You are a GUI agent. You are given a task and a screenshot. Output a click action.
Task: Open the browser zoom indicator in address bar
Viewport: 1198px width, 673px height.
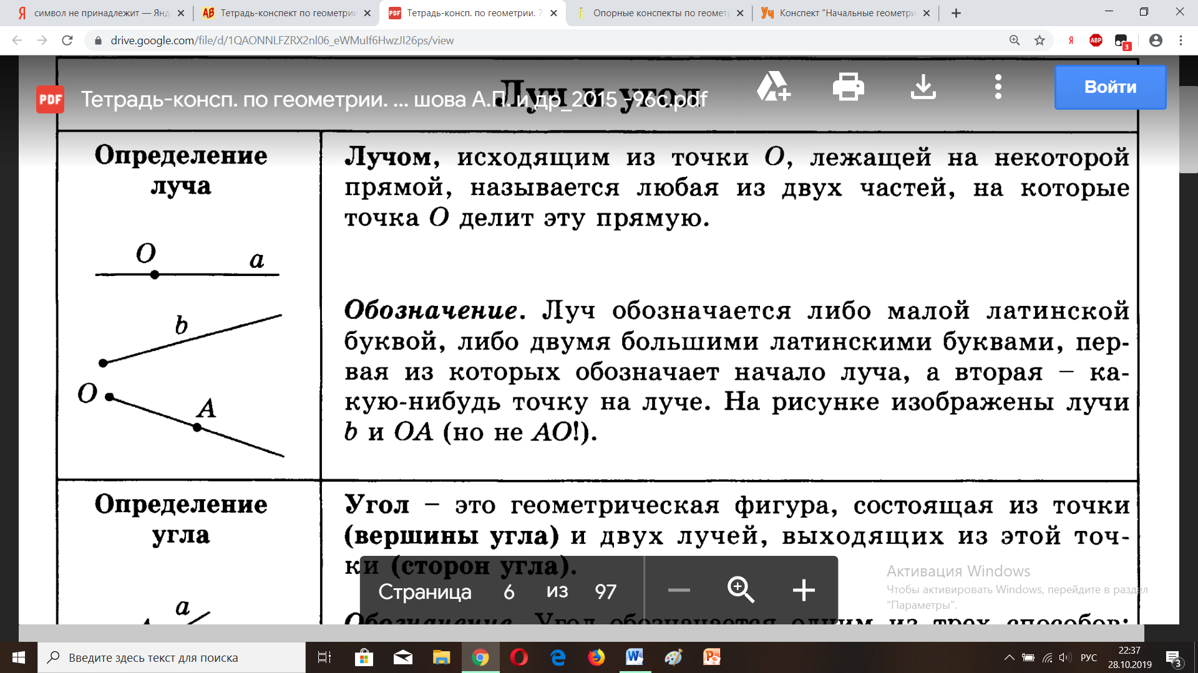tap(1015, 41)
